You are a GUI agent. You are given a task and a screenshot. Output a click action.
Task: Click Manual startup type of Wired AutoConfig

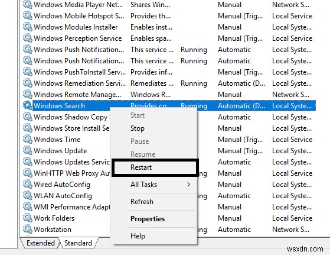tap(230, 185)
